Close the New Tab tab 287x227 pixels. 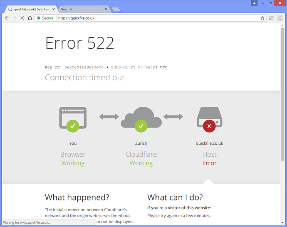coord(106,9)
